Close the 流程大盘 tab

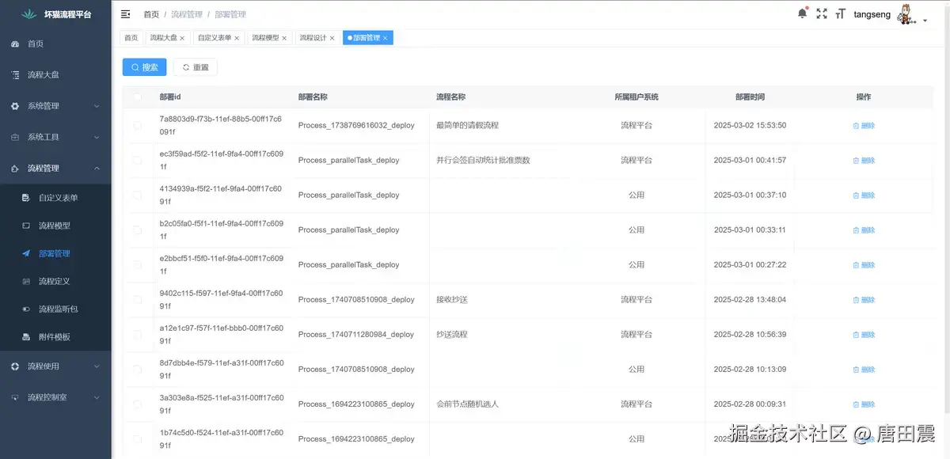click(182, 38)
